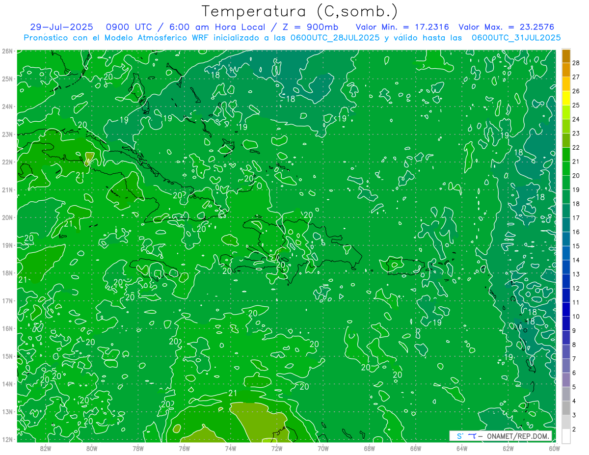
Task: Click the '82W' longitude axis label
Action: click(x=45, y=448)
